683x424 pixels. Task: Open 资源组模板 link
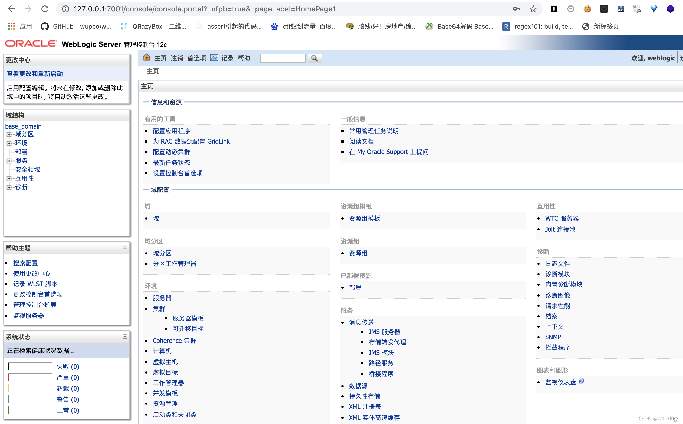(364, 218)
